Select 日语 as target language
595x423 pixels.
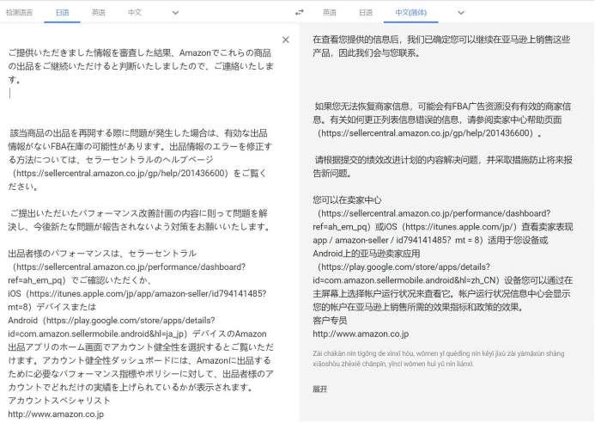pyautogui.click(x=366, y=13)
